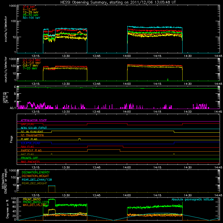Select the PARTICLE_FLAG label
Viewport: 223px width, 223px height.
[31, 150]
